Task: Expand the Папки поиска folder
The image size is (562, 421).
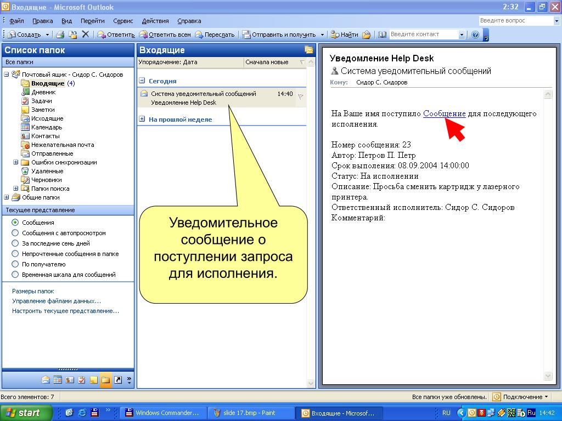Action: point(16,189)
